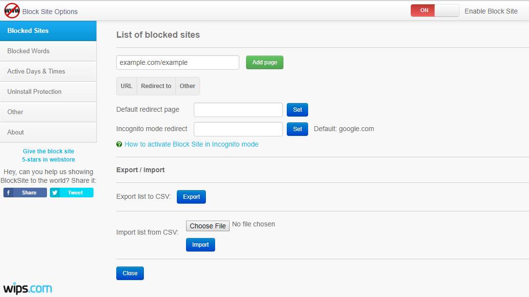Go to Blocked Words section
Screen dimensions: 529x297
pyautogui.click(x=29, y=51)
